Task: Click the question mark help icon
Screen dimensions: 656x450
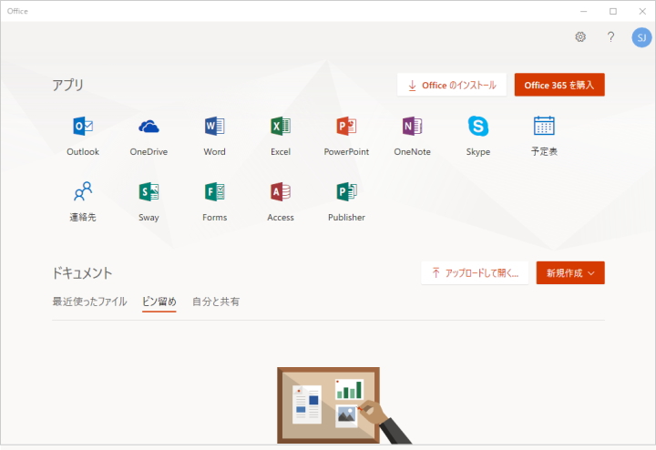Action: pyautogui.click(x=610, y=36)
